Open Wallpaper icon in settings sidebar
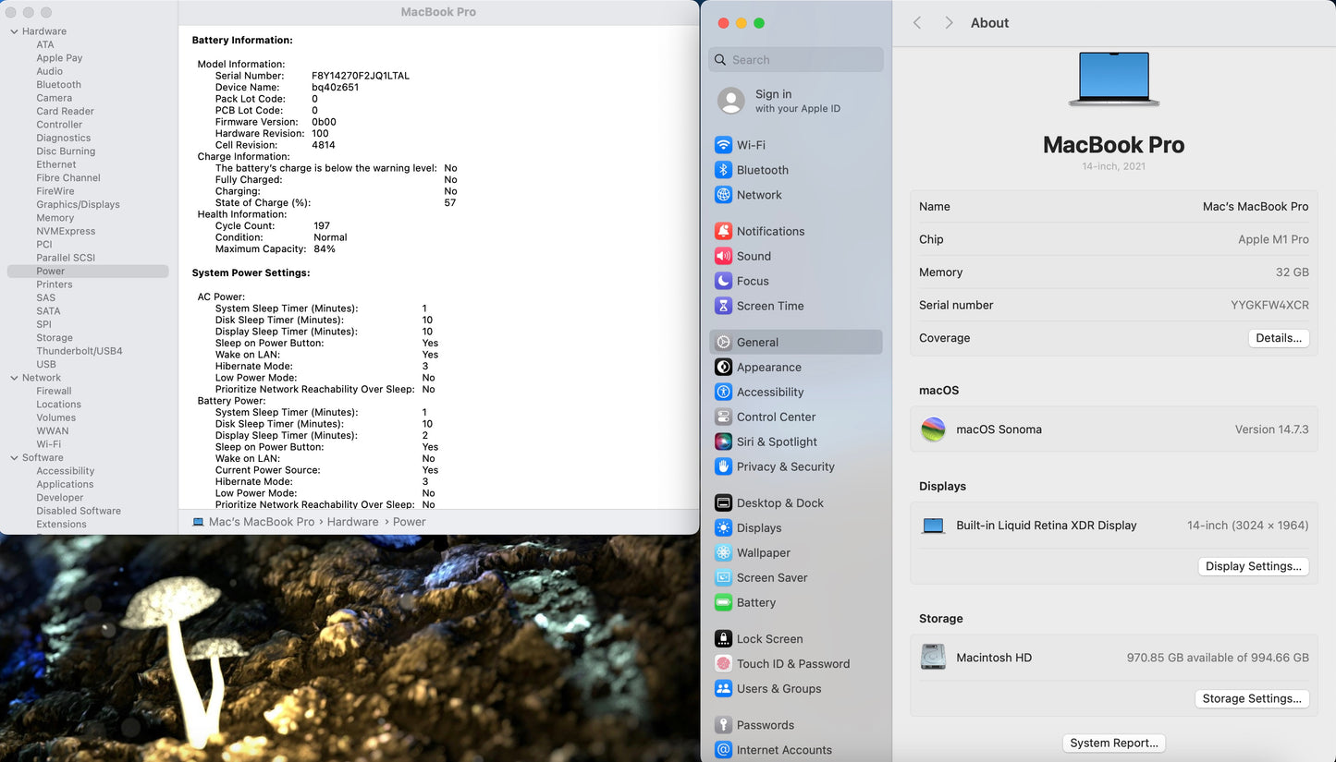 723,552
